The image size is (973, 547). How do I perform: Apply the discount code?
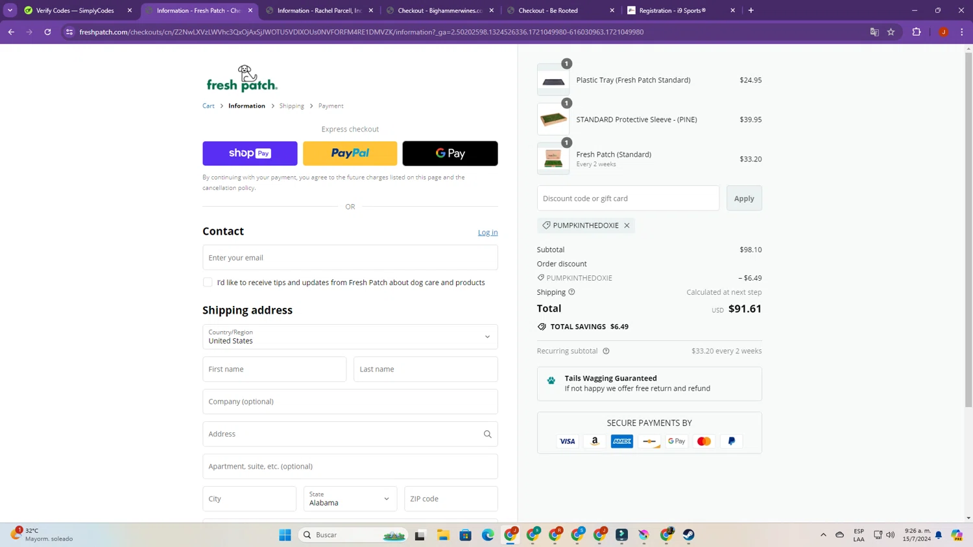coord(744,198)
